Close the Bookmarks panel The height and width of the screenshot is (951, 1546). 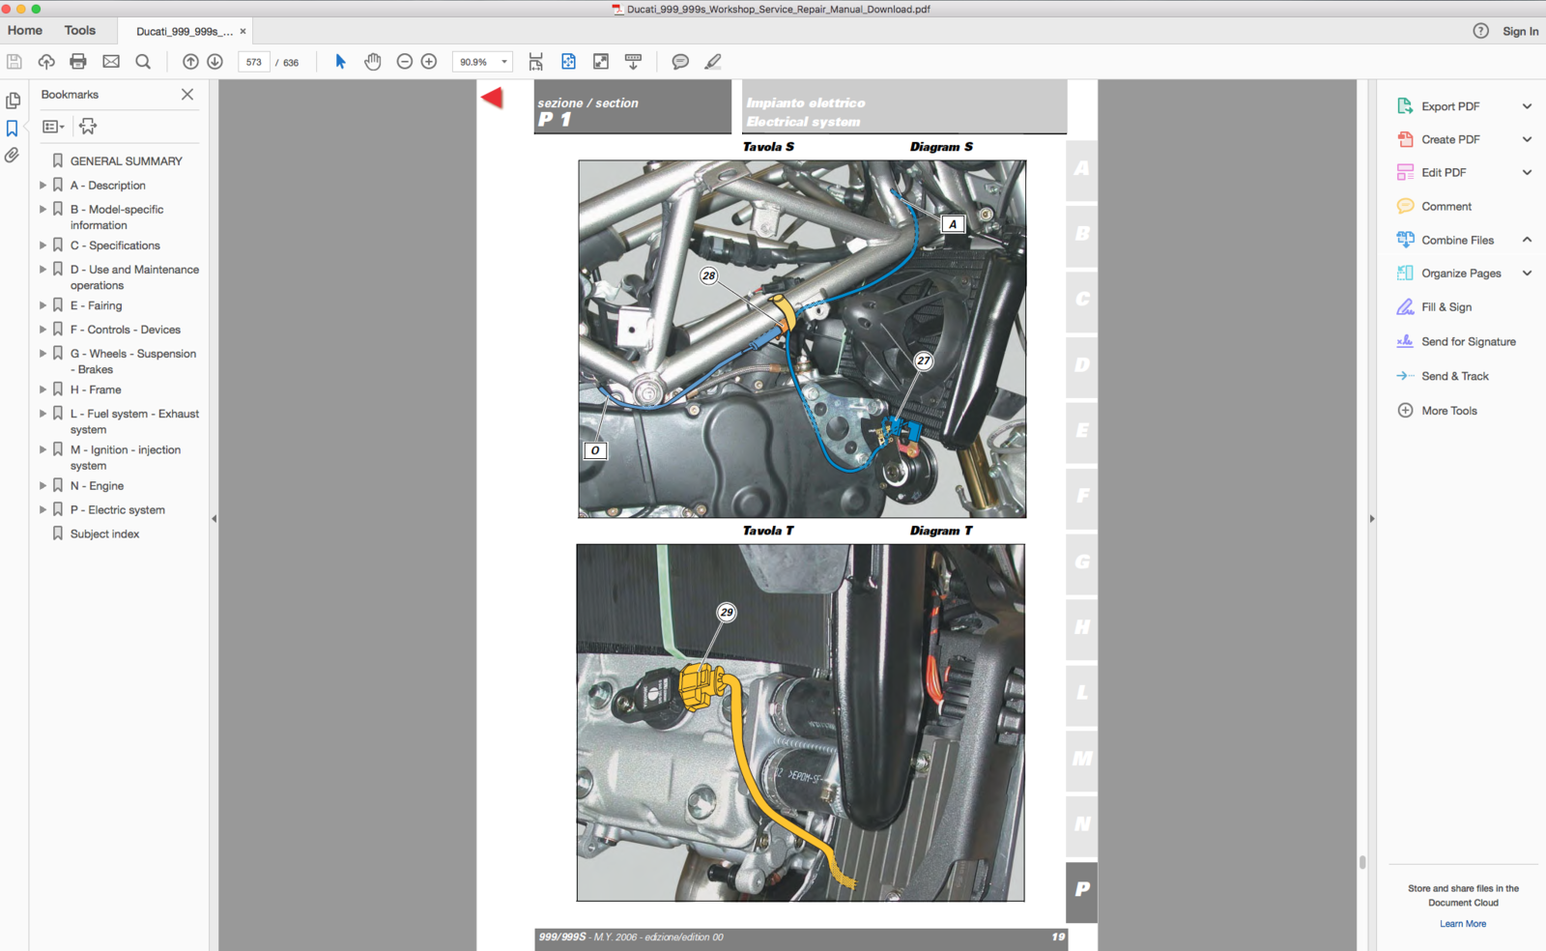coord(187,95)
